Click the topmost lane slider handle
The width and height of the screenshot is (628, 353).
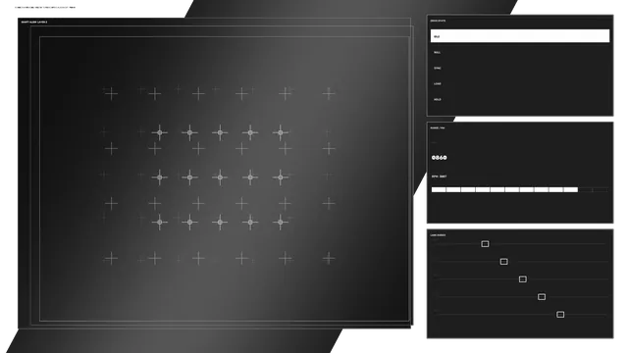485,244
